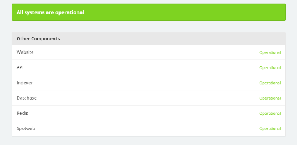This screenshot has height=145, width=297.
Task: Click the 'All systems are operational' banner text
Action: click(50, 12)
